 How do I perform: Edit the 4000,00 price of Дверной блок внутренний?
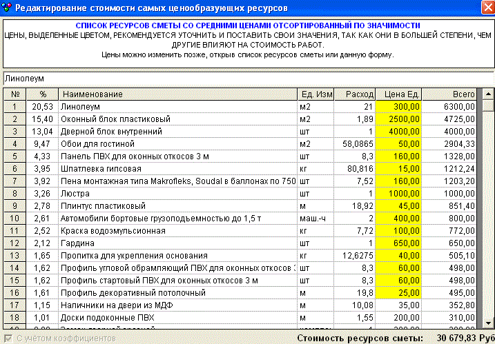tap(398, 132)
